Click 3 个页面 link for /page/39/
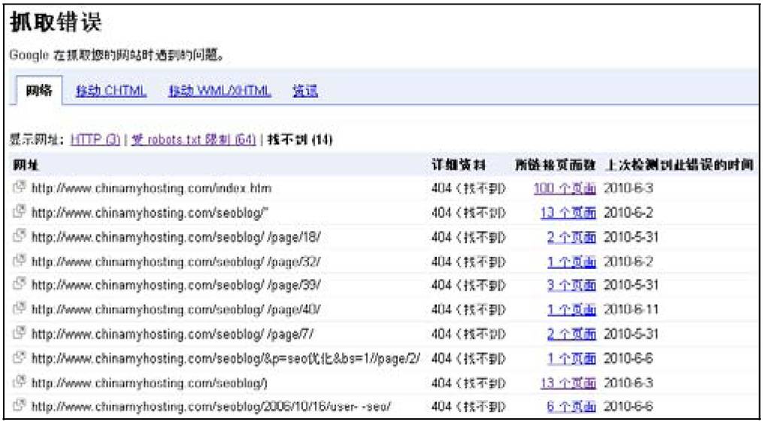763x422 pixels. pos(571,285)
